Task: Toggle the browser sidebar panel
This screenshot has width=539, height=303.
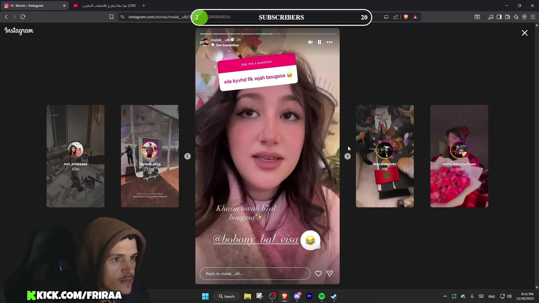Action: [499, 17]
